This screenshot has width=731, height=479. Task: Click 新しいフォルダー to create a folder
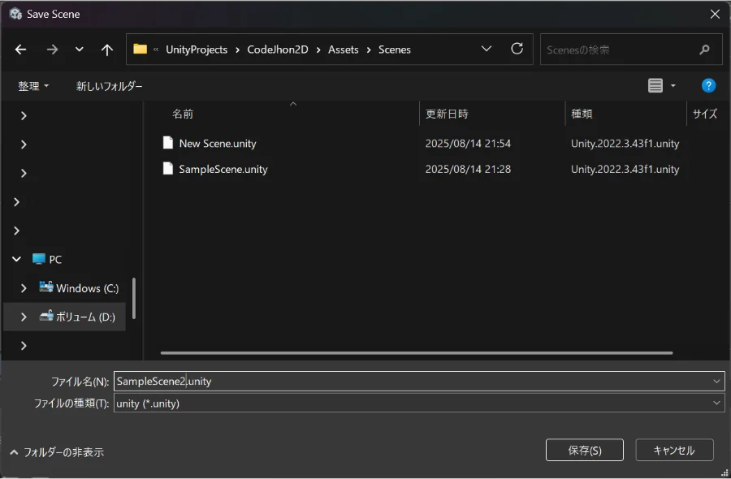pos(109,86)
